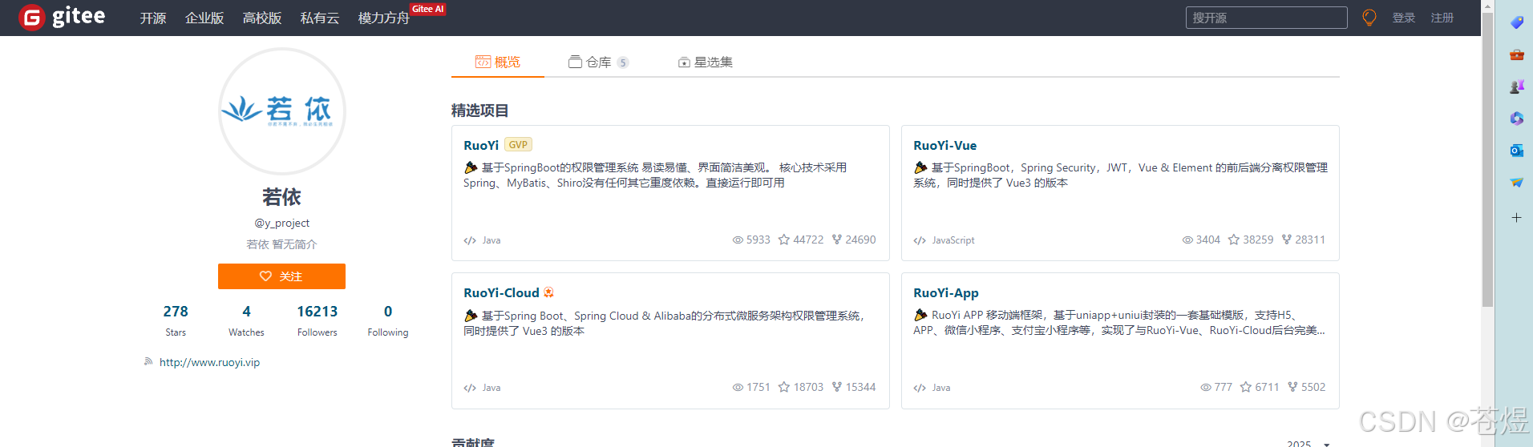Click the recommended medal icon beside RuoYi-Cloud
Screen dimensions: 1533x447
548,292
